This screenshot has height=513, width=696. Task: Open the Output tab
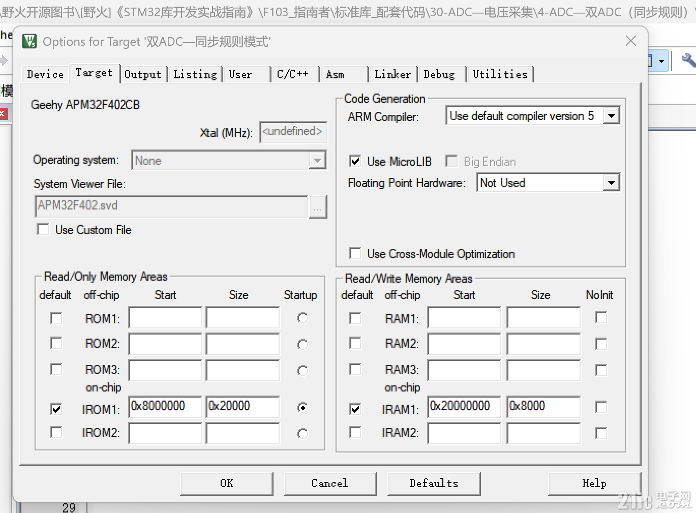click(143, 74)
